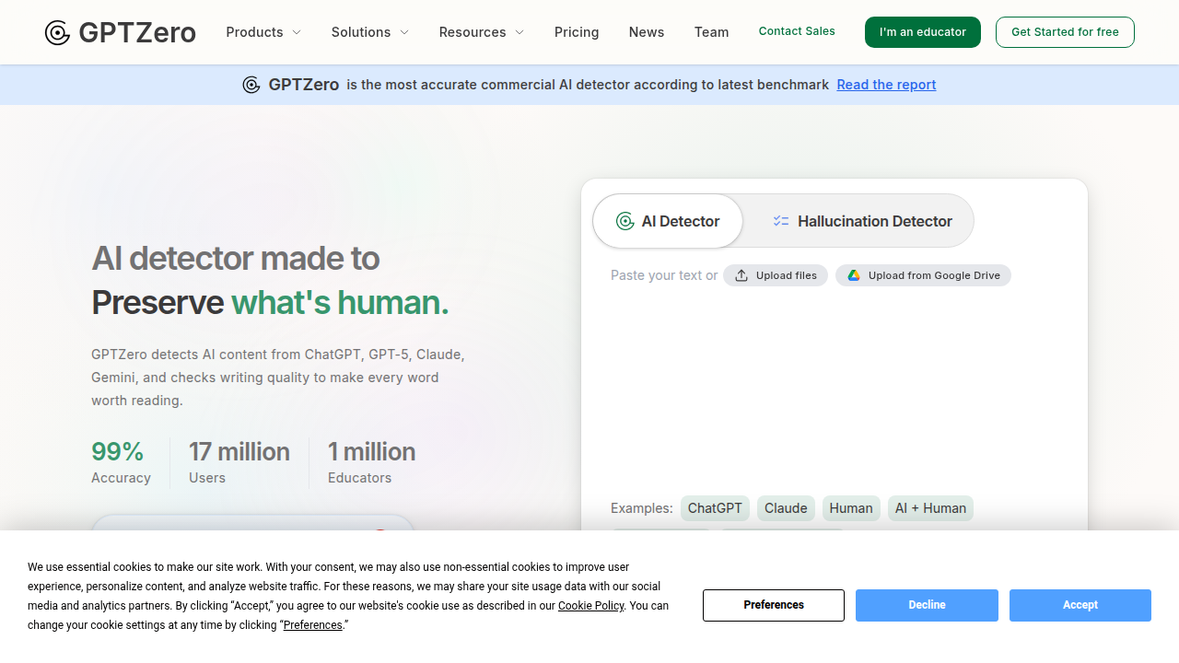
Task: Open the Cookie Policy link
Action: coord(590,606)
